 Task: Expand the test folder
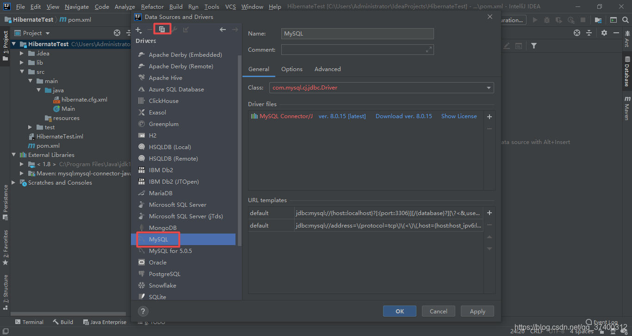point(30,127)
